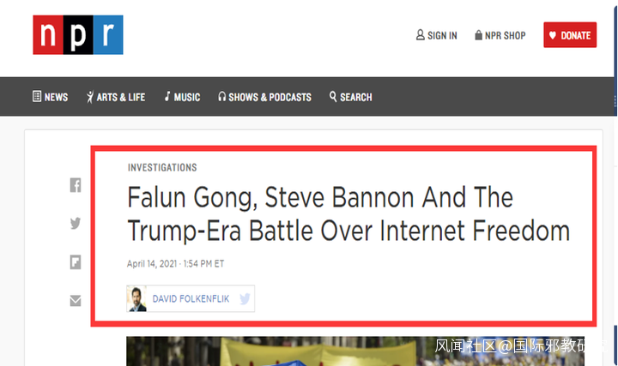Click the NPR Shop bag icon
This screenshot has width=618, height=366.
(478, 35)
